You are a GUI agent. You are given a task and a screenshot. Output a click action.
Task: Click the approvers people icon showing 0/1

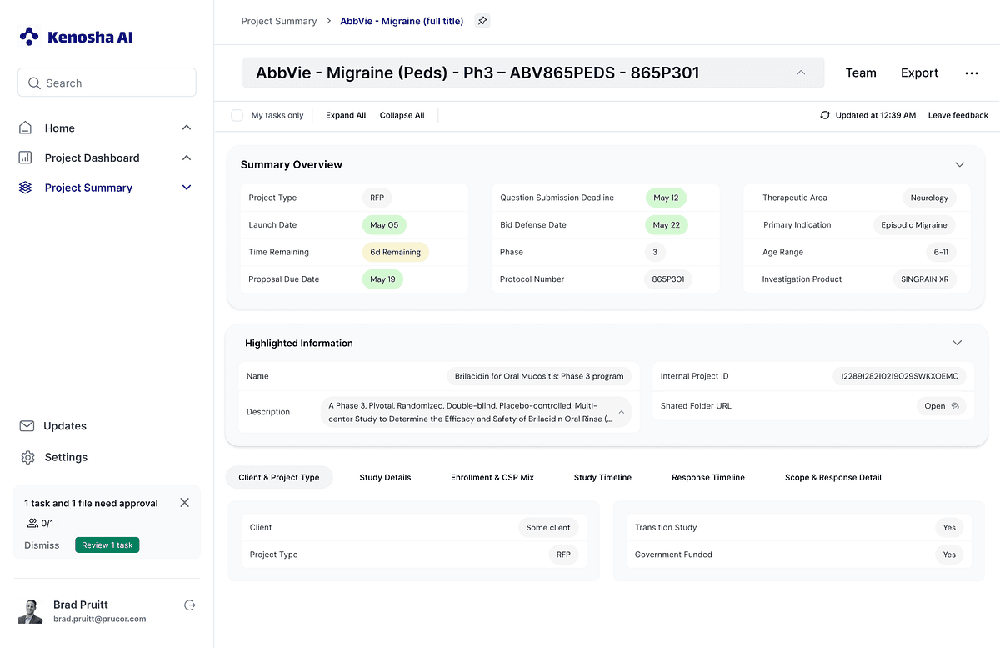pyautogui.click(x=32, y=523)
